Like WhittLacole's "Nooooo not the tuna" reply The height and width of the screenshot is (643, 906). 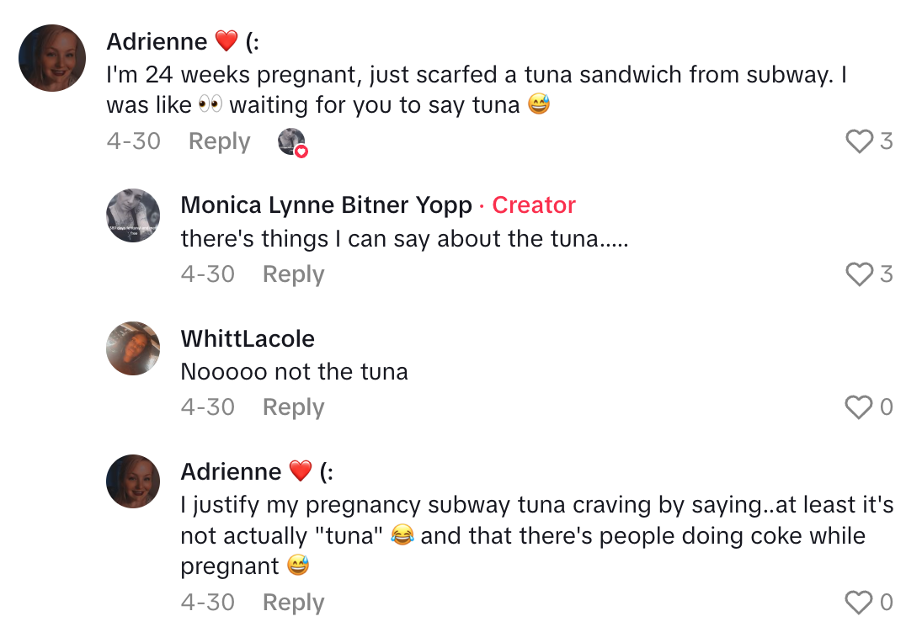(859, 407)
